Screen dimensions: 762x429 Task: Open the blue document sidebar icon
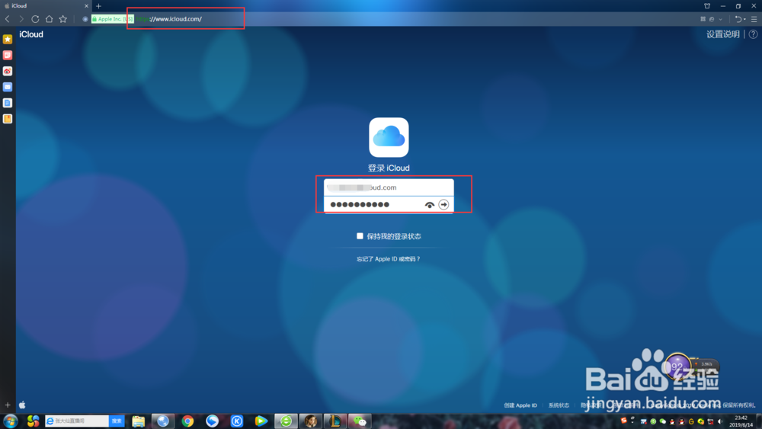click(x=8, y=103)
